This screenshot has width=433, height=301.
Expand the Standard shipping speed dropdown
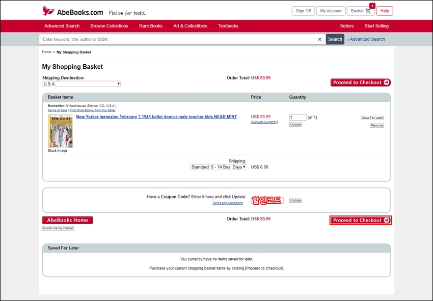tap(218, 167)
